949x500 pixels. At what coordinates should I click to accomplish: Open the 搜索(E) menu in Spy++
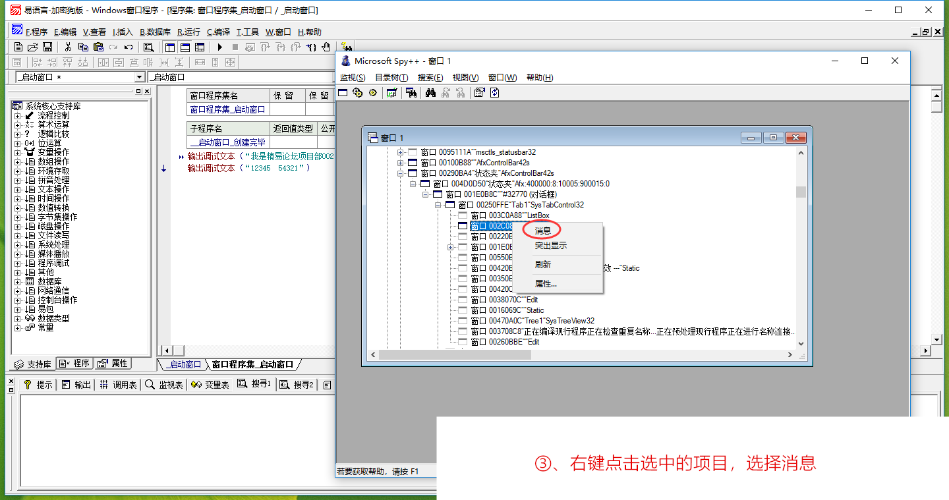pyautogui.click(x=430, y=78)
